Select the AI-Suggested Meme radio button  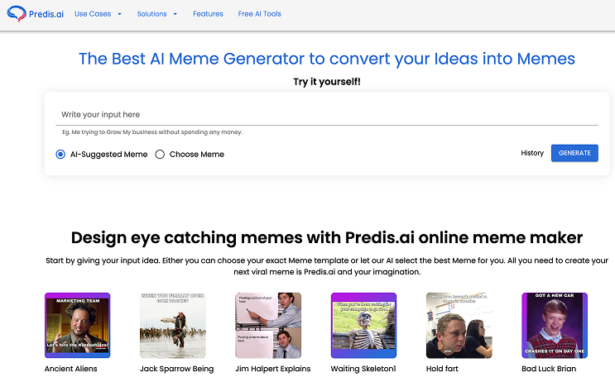coord(60,155)
